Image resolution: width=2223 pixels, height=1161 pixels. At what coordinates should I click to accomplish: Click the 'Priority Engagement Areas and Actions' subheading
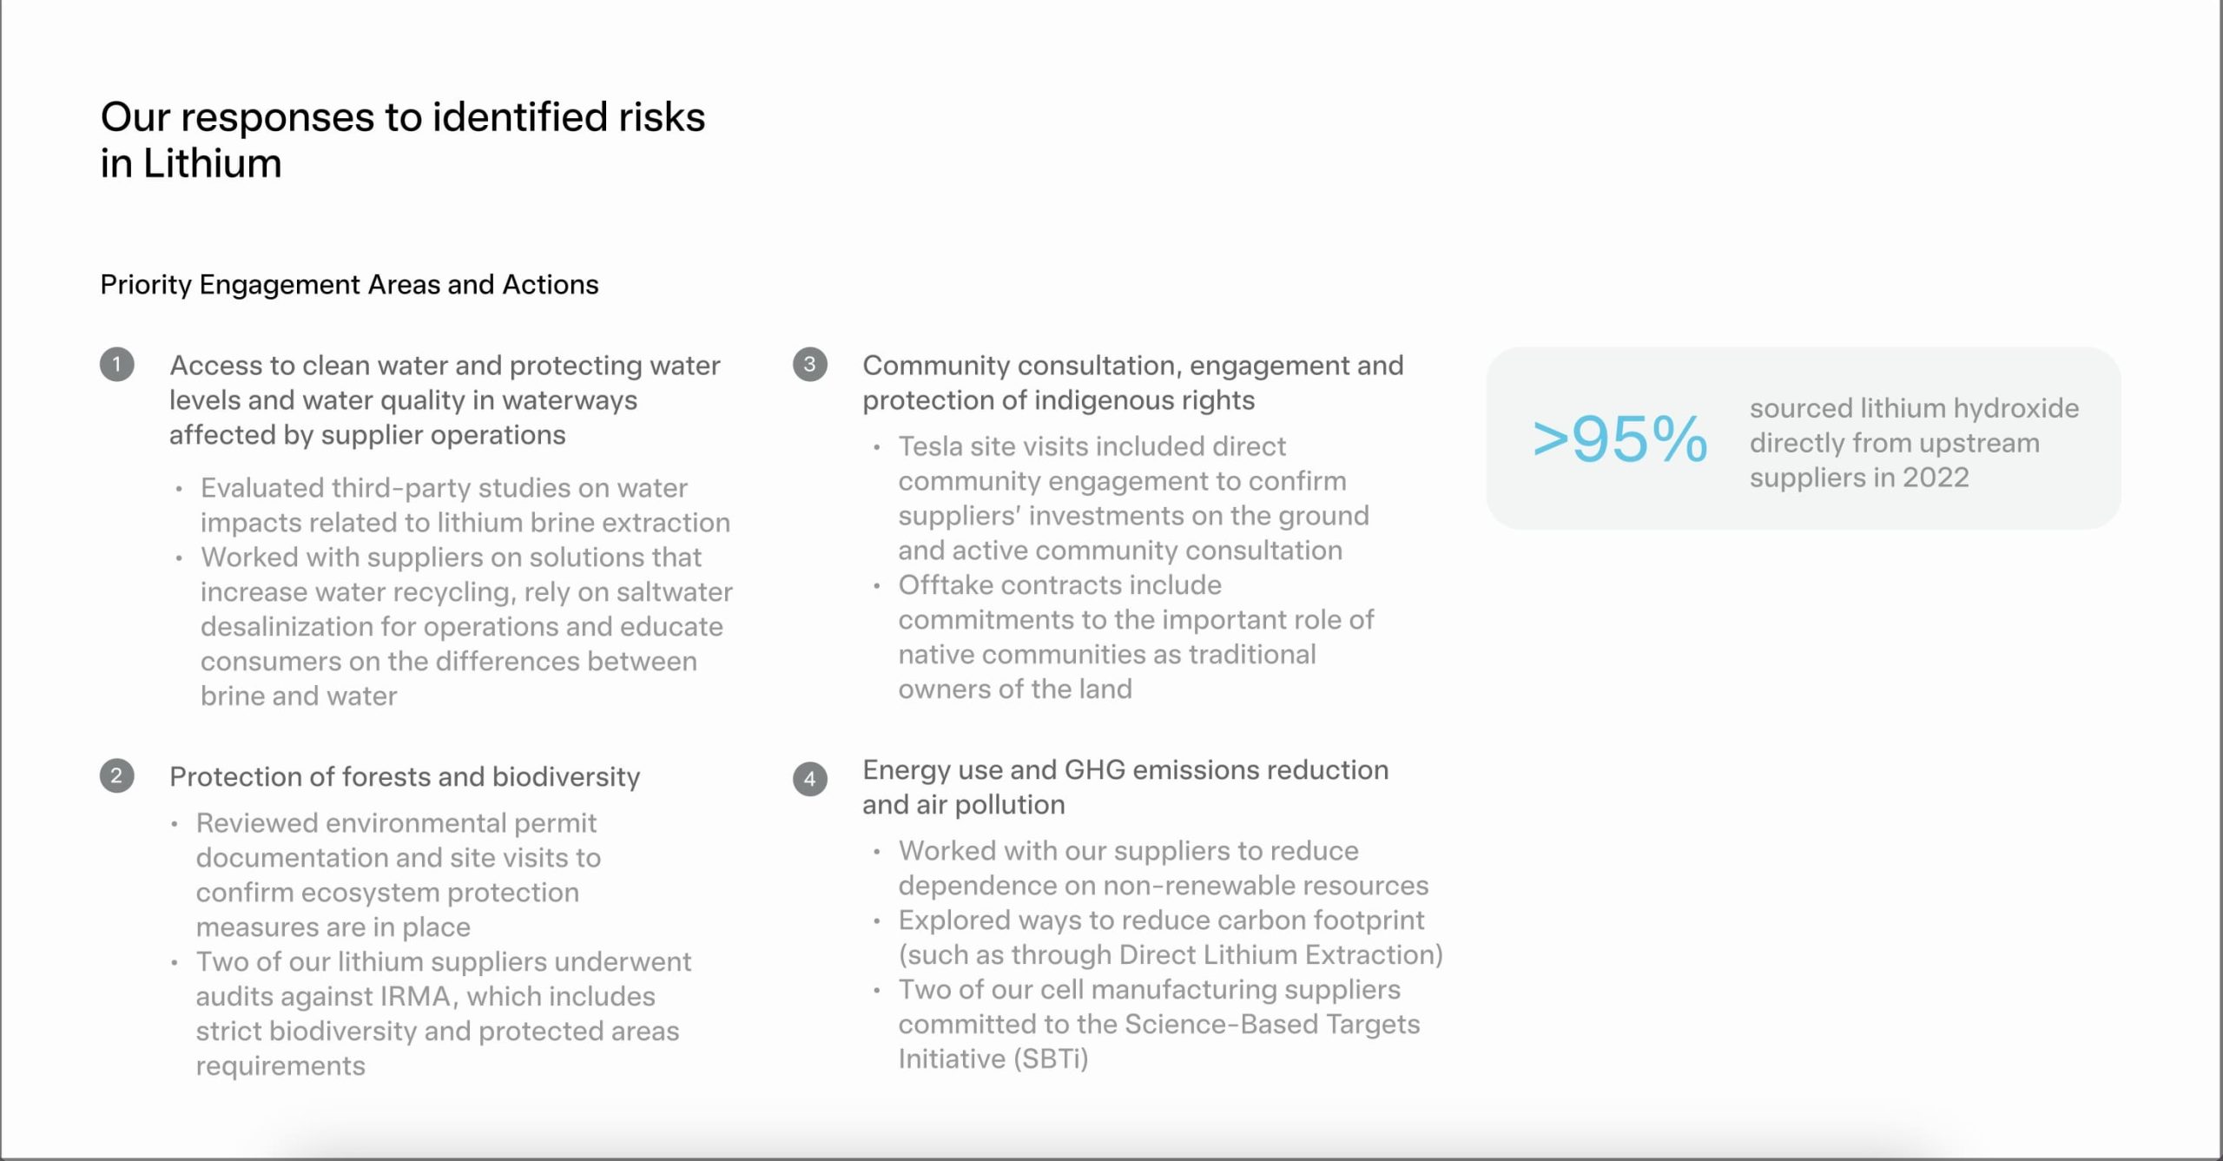coord(349,284)
